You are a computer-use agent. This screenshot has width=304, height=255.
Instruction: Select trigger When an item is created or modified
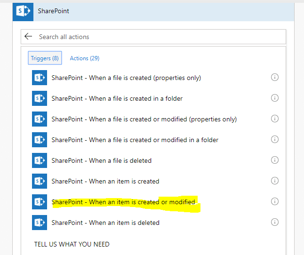click(123, 202)
